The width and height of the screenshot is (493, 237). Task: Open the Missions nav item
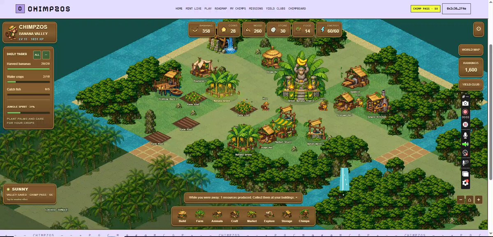256,9
